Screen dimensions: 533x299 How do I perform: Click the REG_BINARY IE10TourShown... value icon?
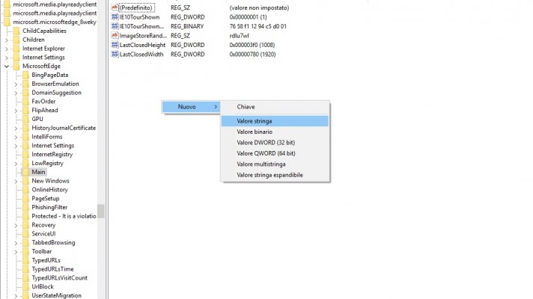click(x=115, y=26)
